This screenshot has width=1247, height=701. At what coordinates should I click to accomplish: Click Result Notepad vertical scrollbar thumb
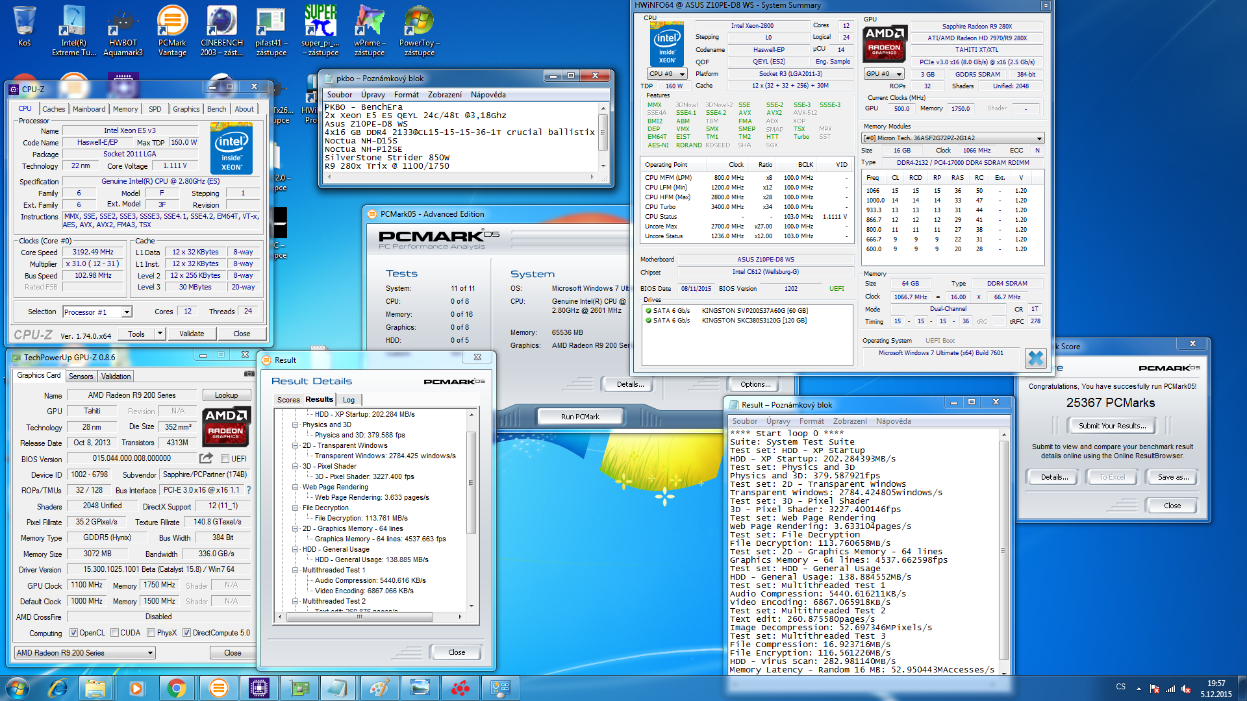click(x=1004, y=550)
